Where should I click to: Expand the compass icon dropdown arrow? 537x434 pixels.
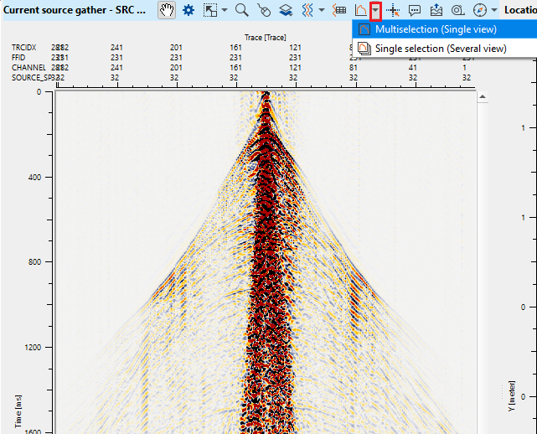(494, 10)
